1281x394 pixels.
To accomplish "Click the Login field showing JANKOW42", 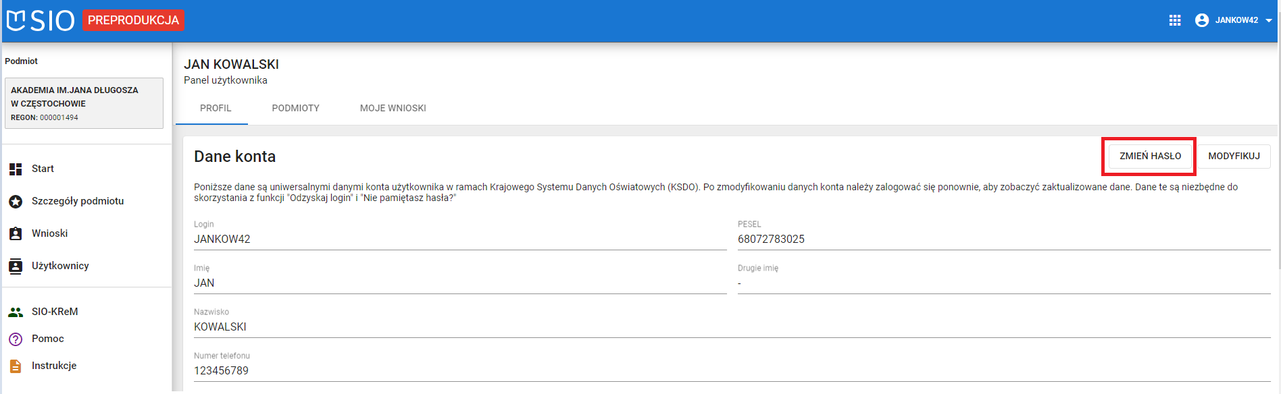I will tap(222, 239).
